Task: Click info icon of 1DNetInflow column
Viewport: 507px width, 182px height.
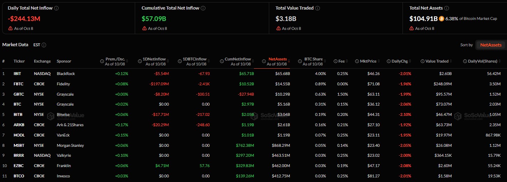Action: coord(140,61)
